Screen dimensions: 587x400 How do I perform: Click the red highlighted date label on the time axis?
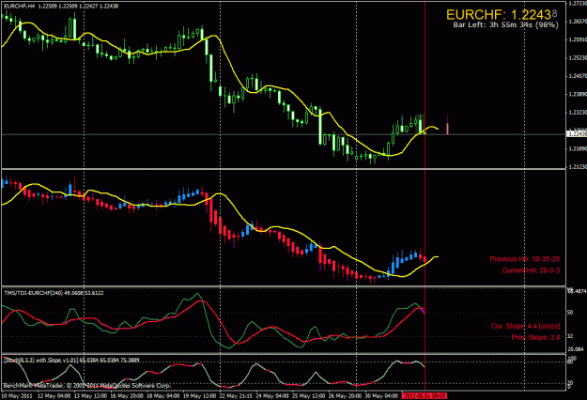point(425,395)
